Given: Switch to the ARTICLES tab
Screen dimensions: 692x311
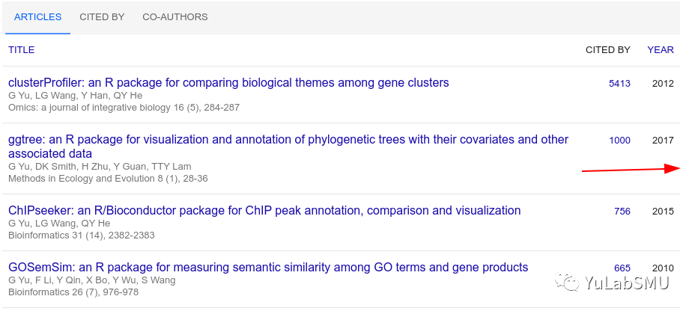Looking at the screenshot, I should [37, 17].
